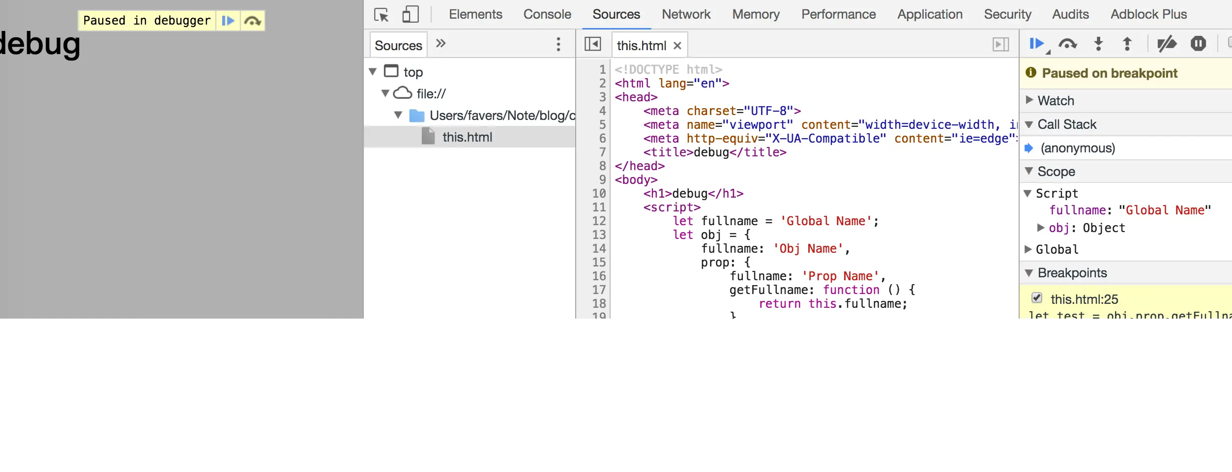Toggle the device toolbar icon
The width and height of the screenshot is (1232, 472).
(411, 14)
